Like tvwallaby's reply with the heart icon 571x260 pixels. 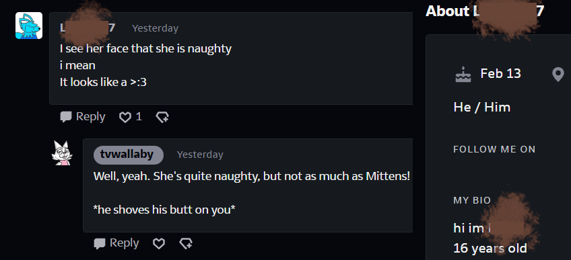tap(159, 243)
